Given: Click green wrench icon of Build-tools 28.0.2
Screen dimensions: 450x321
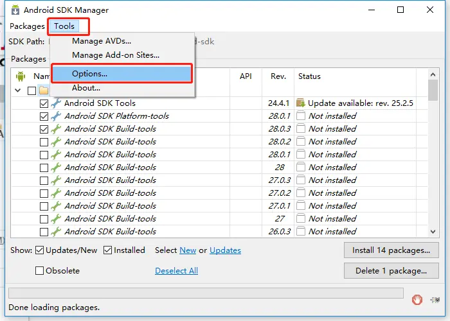Looking at the screenshot, I should 56,142.
